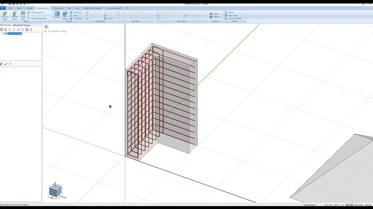
Task: Click Settings in the status bar
Action: coord(368,205)
